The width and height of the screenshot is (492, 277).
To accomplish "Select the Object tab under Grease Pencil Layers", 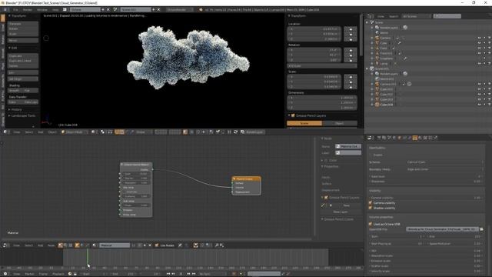I will click(340, 123).
